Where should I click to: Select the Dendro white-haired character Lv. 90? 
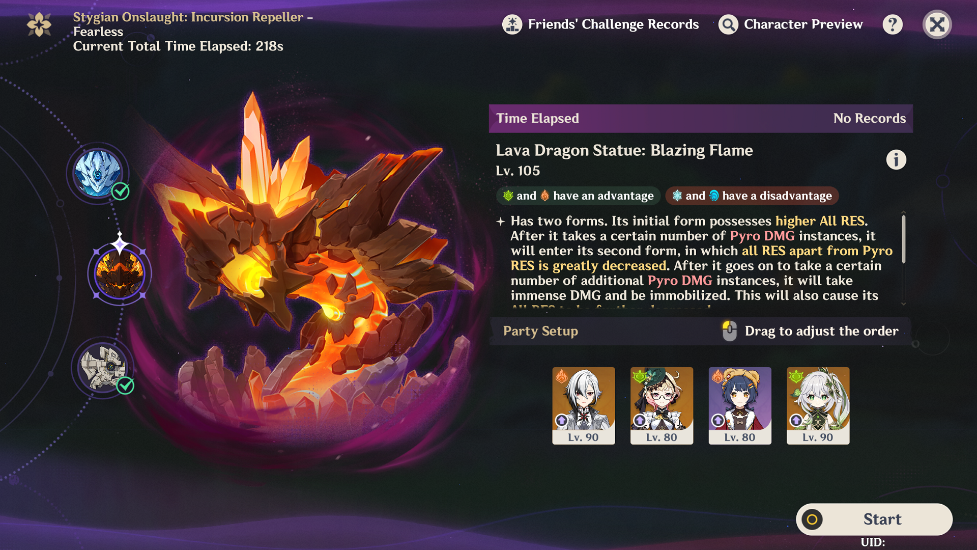tap(818, 405)
